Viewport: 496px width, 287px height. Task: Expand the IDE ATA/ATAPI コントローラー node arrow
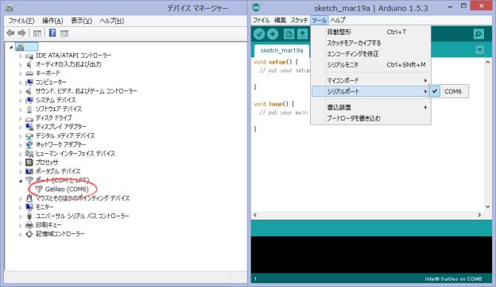click(x=21, y=55)
